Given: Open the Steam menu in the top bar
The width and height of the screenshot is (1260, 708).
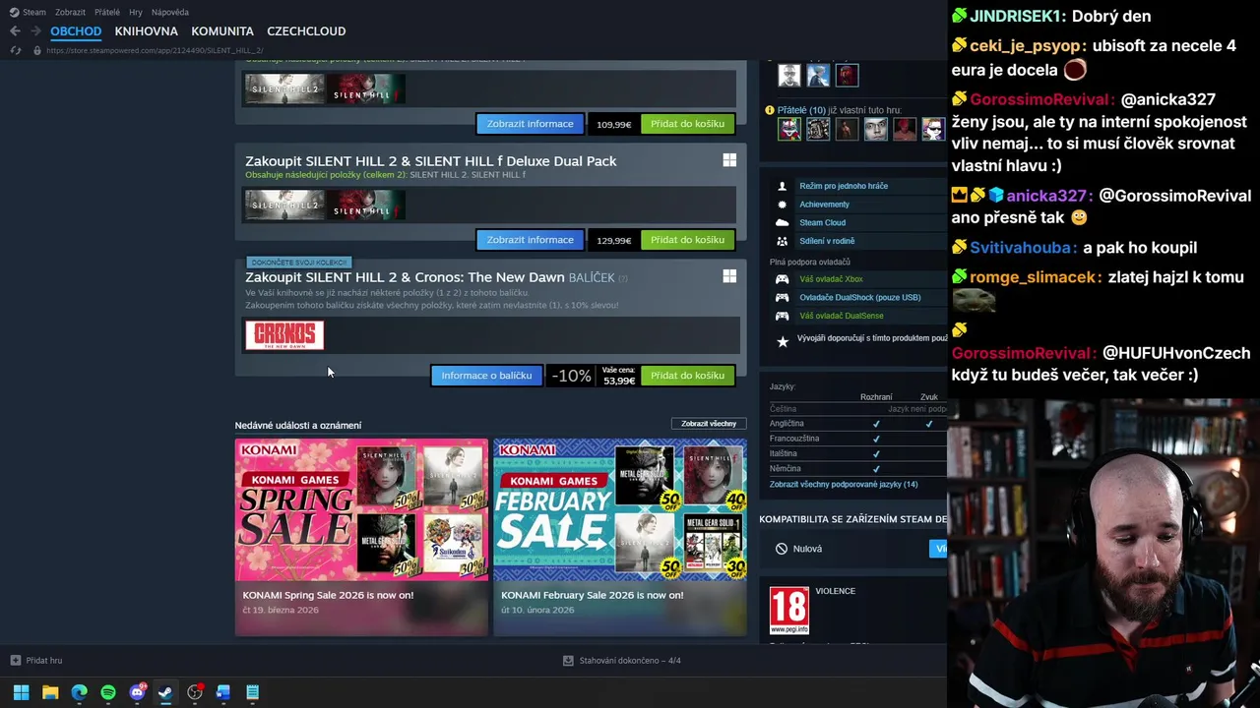Looking at the screenshot, I should click(x=28, y=12).
